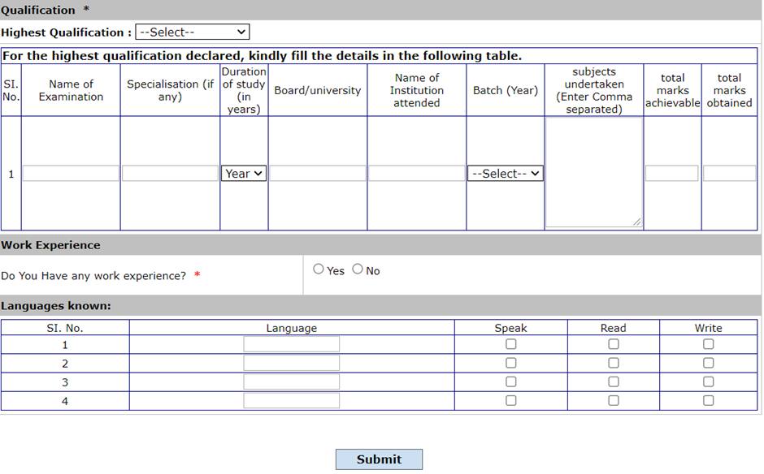Focus the total marks achievable field

click(672, 174)
